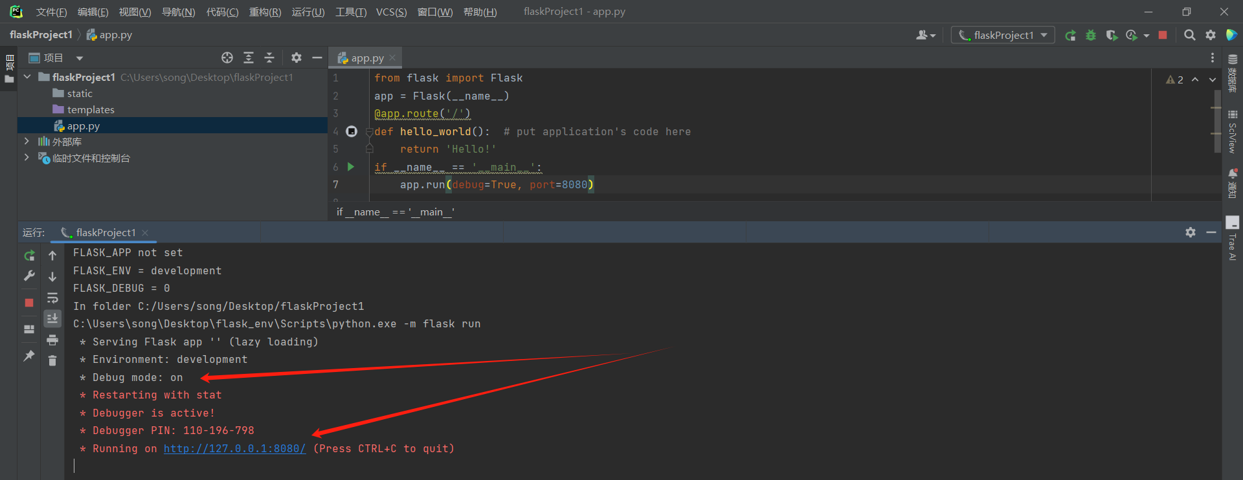Open the project view dropdown arrow

coord(80,58)
